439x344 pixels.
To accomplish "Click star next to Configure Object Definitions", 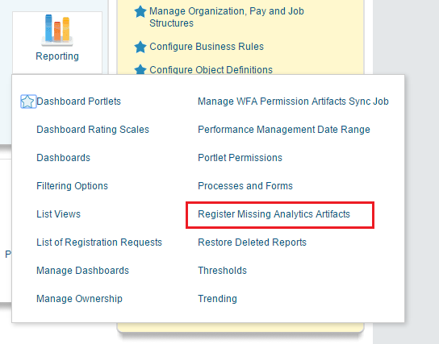I will 140,69.
